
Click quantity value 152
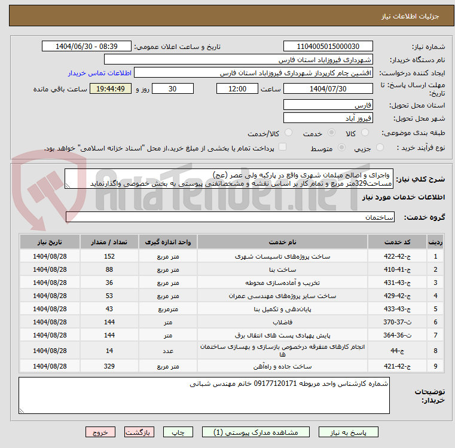tap(109, 257)
